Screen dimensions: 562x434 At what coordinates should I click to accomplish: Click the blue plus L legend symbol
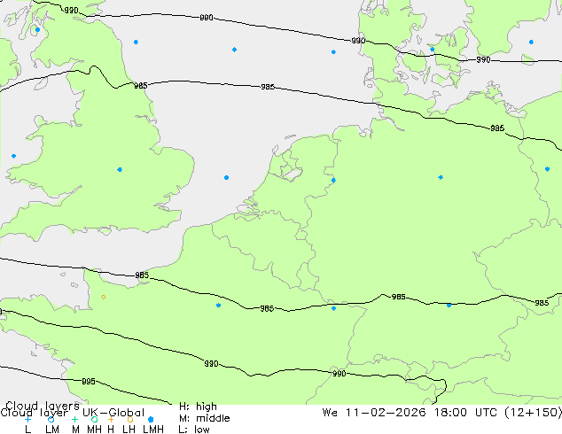(x=27, y=419)
